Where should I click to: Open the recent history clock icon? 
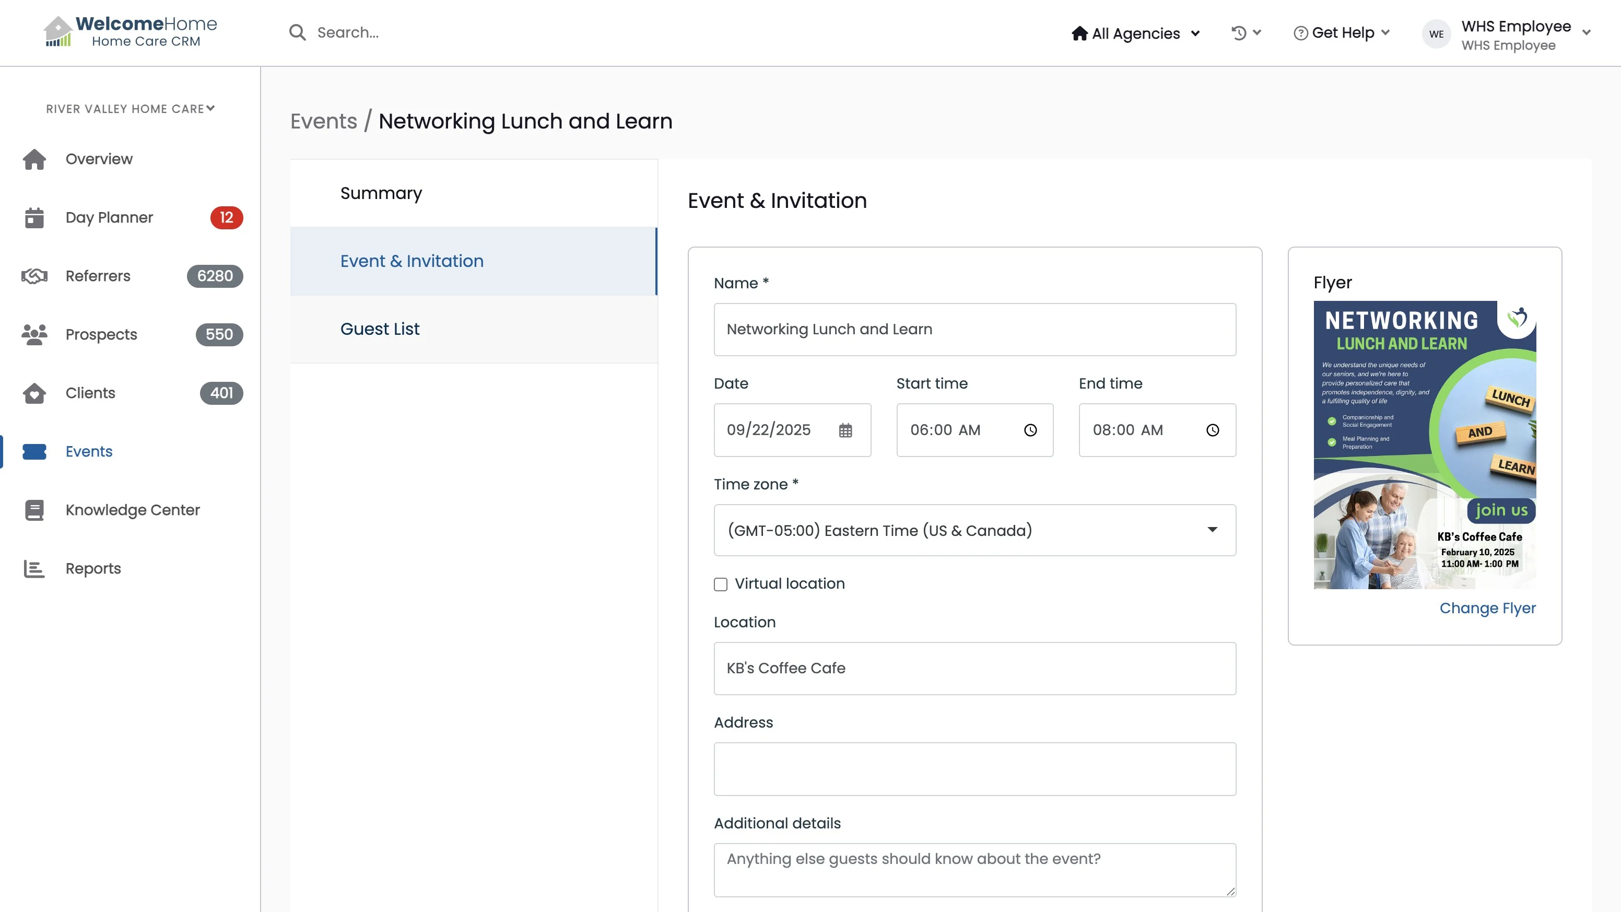1238,33
